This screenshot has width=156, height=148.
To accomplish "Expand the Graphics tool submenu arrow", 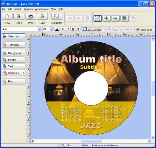I will (23, 73).
